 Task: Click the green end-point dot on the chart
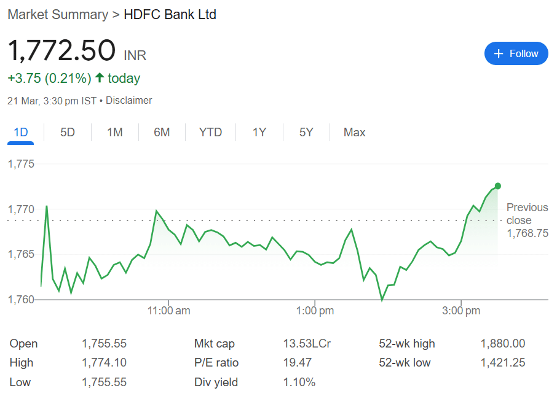click(x=498, y=186)
